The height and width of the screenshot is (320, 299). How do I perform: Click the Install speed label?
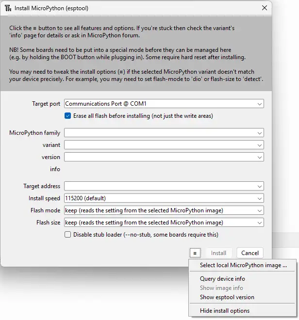coord(44,198)
